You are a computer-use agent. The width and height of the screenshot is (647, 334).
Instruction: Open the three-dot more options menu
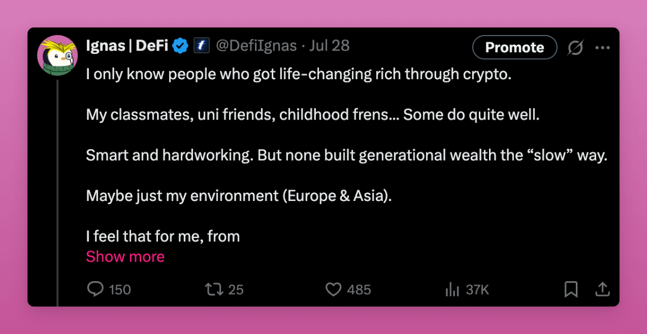[602, 48]
